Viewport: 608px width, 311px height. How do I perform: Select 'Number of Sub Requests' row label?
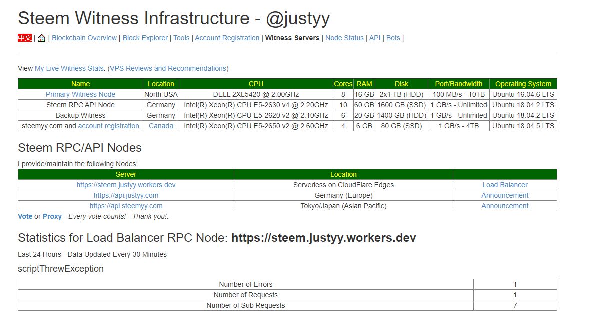coord(246,305)
